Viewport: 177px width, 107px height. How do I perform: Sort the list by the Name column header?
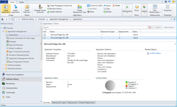click(x=75, y=31)
